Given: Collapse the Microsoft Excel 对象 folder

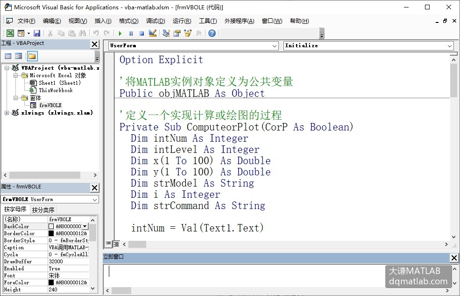Looking at the screenshot, I should coord(16,75).
